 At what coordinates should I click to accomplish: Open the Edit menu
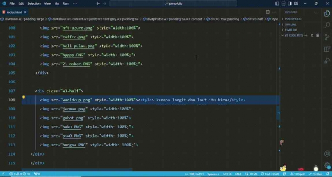(21, 3)
